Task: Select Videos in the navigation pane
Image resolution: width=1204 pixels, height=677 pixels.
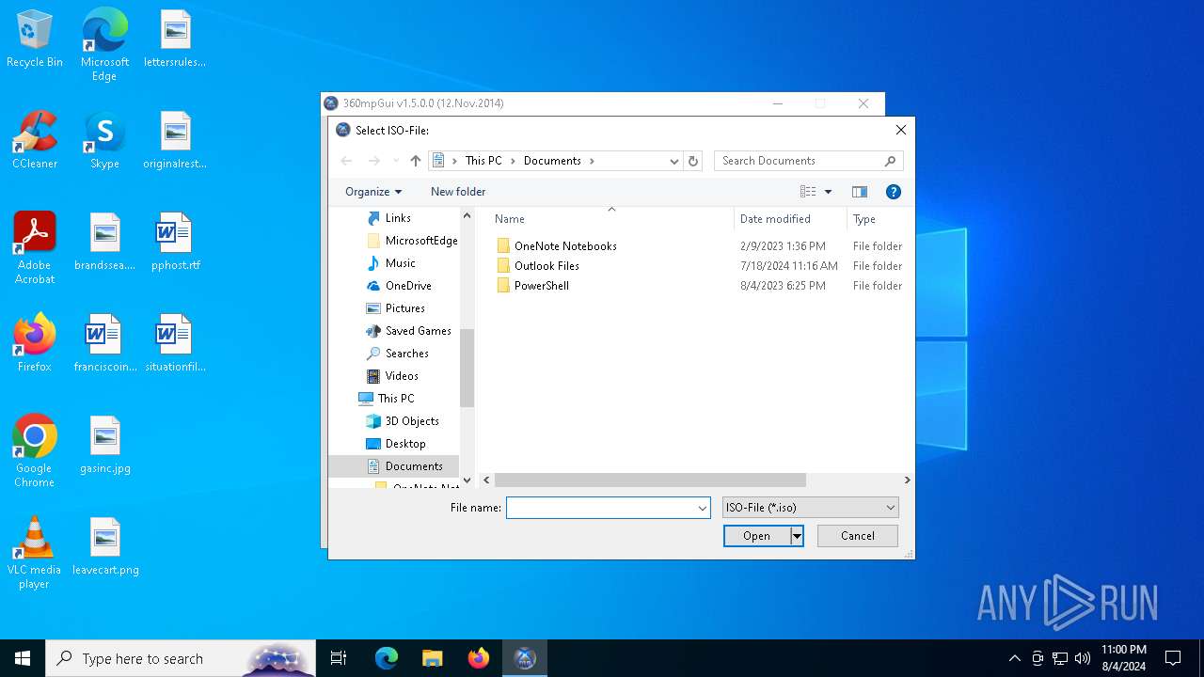Action: pyautogui.click(x=402, y=376)
